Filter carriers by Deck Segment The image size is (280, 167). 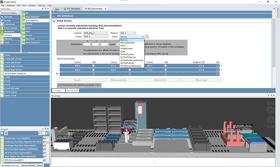coord(36,17)
